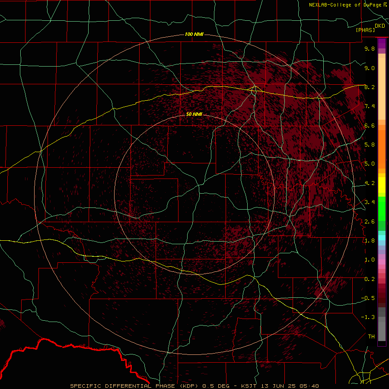The height and width of the screenshot is (389, 389).
Task: Select the 6.6 legend value
Action: pos(370,125)
